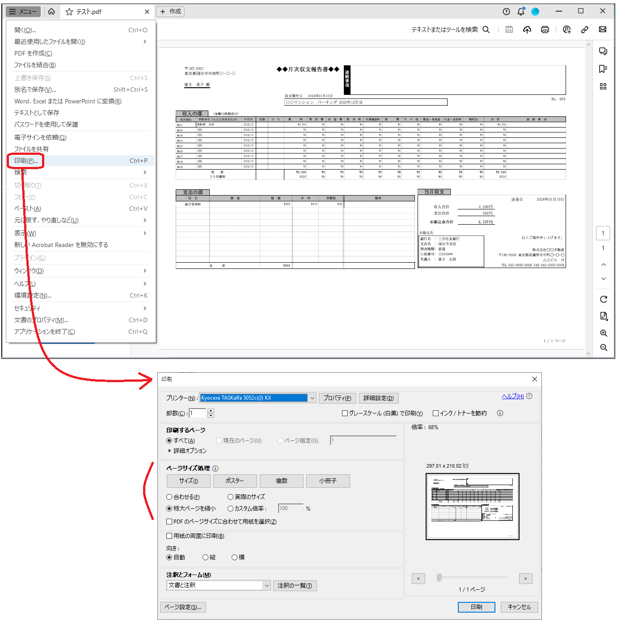Select 印刷(P)... in the menu
Screen dimensions: 617x622
click(x=26, y=161)
